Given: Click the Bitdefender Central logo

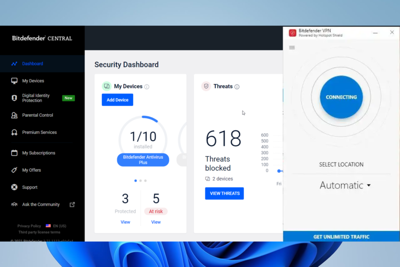Looking at the screenshot, I should pyautogui.click(x=42, y=38).
